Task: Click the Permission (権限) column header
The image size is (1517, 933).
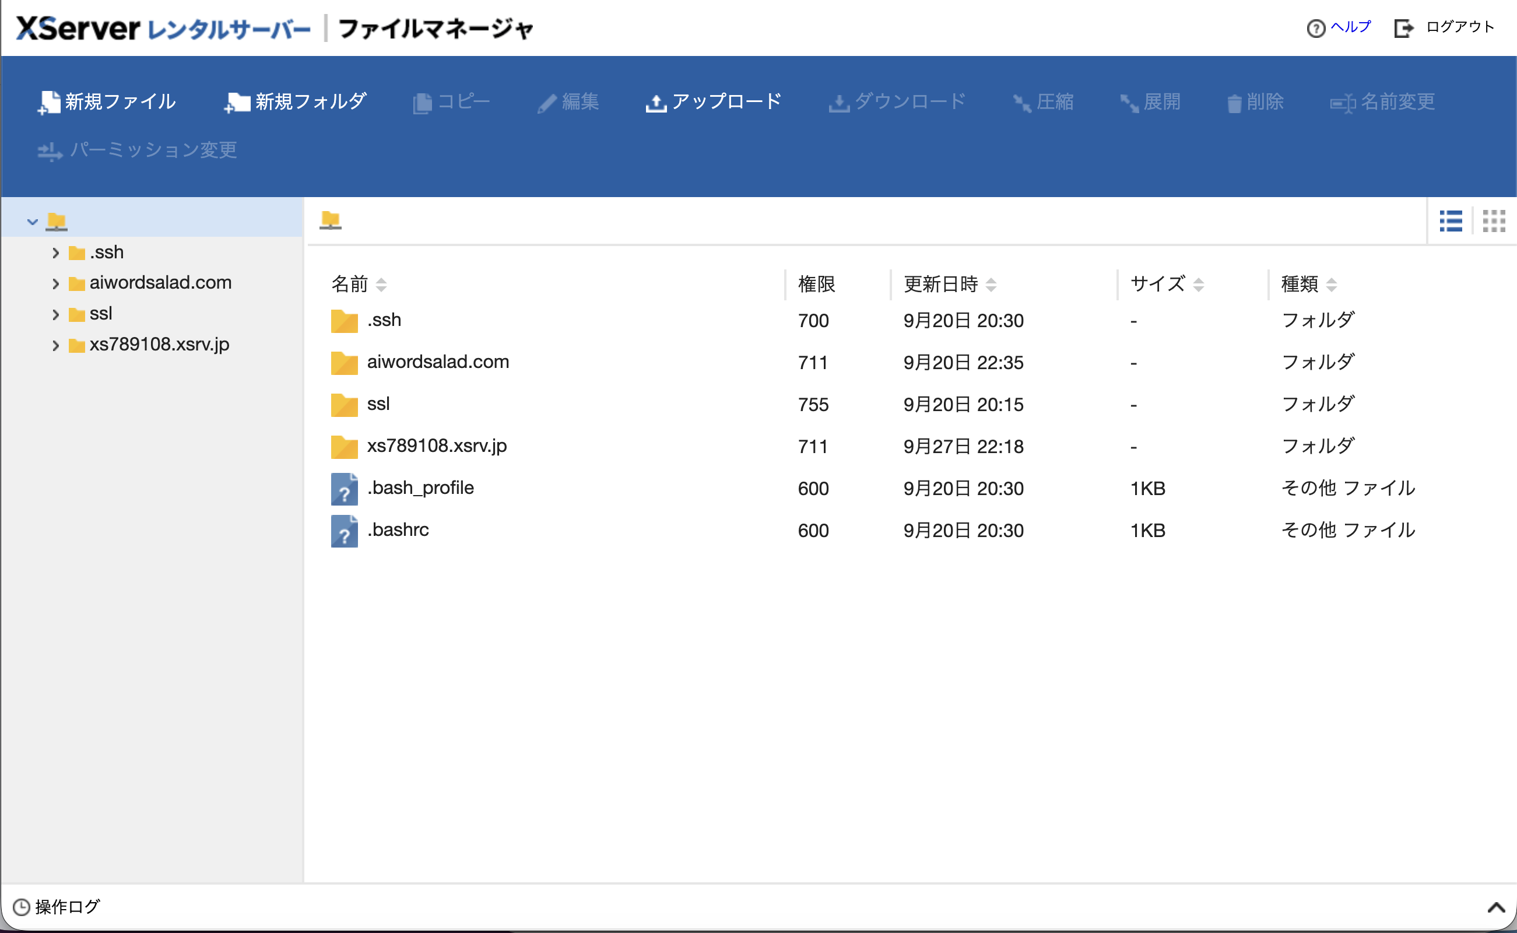Action: coord(816,285)
